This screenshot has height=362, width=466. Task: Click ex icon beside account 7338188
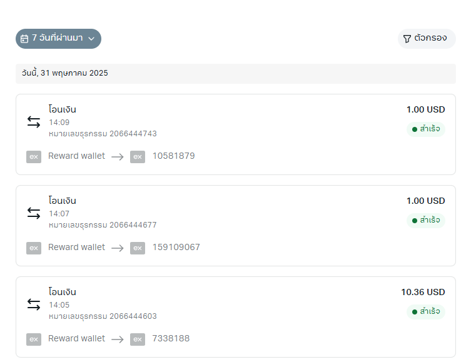click(138, 339)
